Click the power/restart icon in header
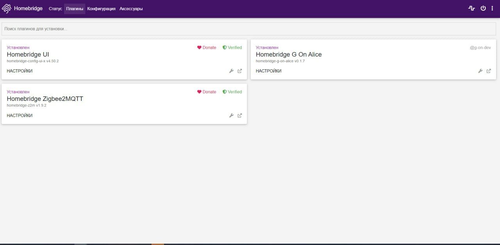The height and width of the screenshot is (245, 500). click(483, 8)
